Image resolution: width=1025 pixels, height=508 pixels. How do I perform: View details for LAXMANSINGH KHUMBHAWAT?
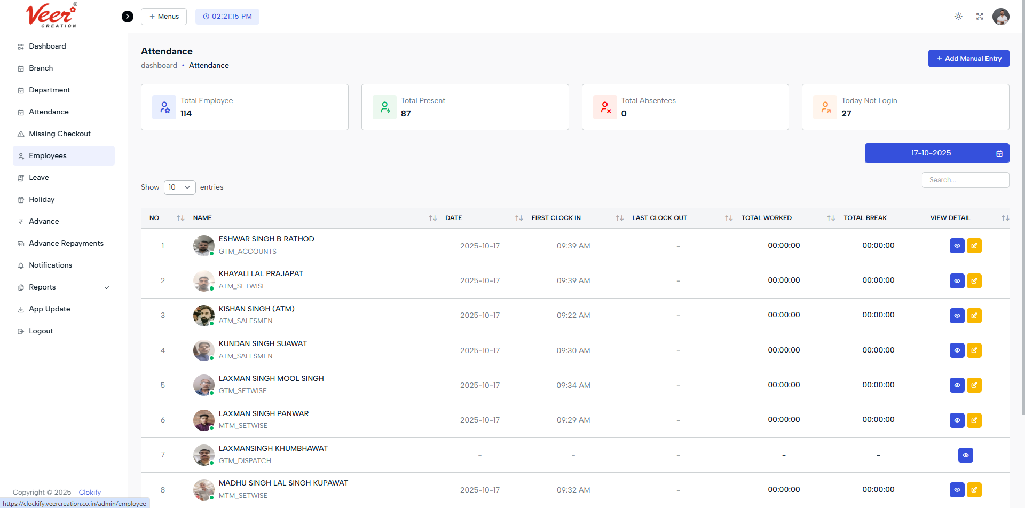point(965,455)
